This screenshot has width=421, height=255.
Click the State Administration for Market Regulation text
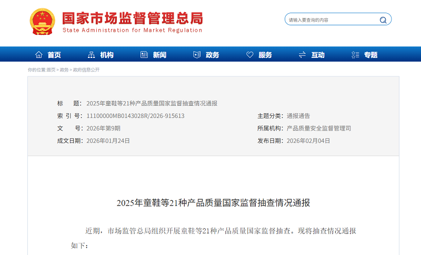pyautogui.click(x=133, y=30)
